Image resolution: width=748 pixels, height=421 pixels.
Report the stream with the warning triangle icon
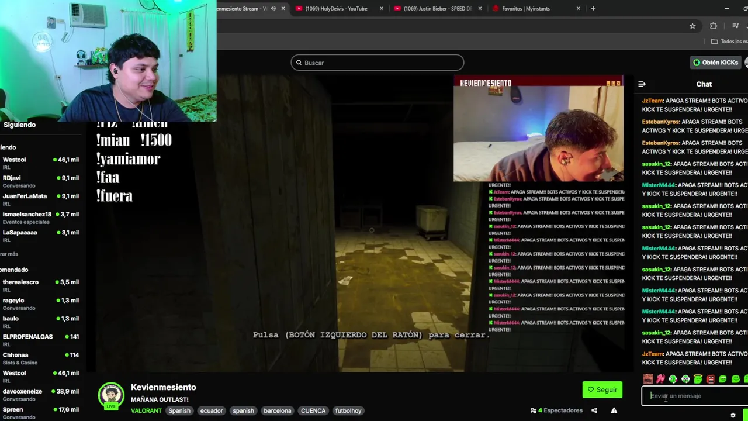click(x=614, y=410)
